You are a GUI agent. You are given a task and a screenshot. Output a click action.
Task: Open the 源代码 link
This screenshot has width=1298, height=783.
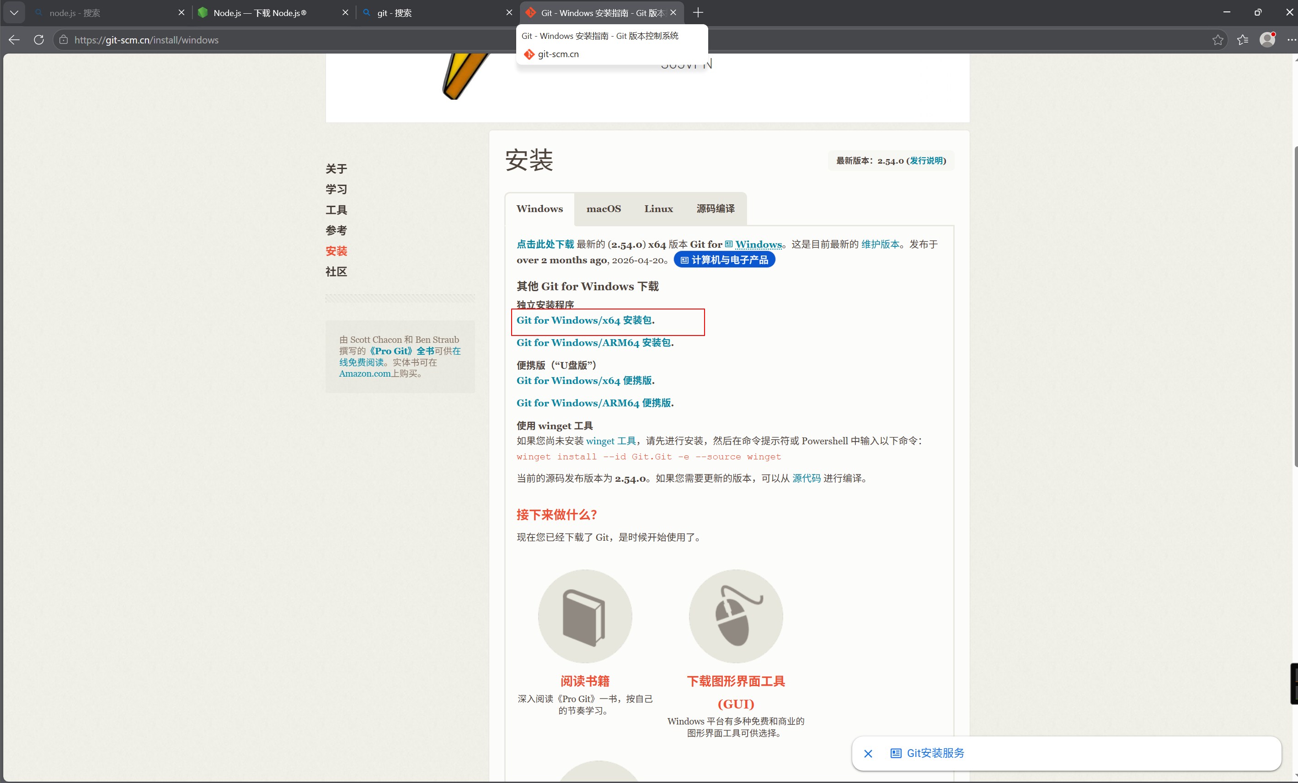807,478
